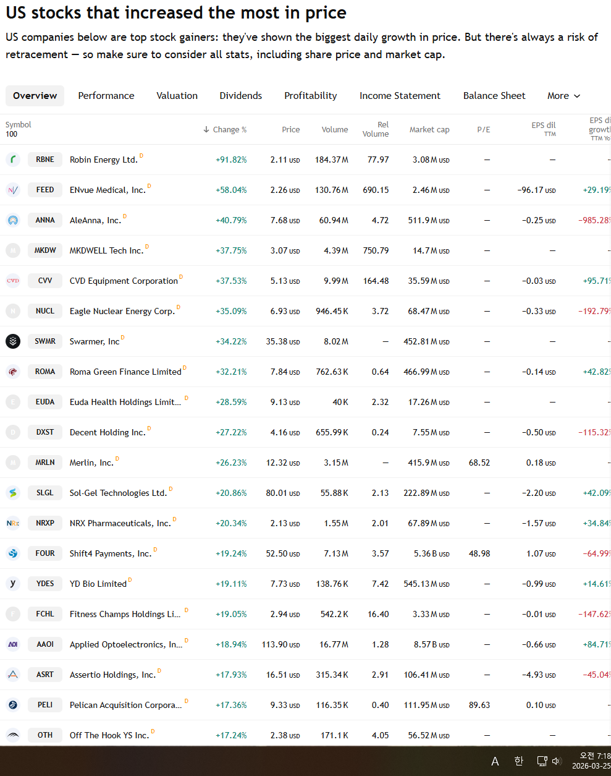Viewport: 611px width, 776px height.
Task: Open the Balance Sheet tab
Action: click(x=494, y=96)
